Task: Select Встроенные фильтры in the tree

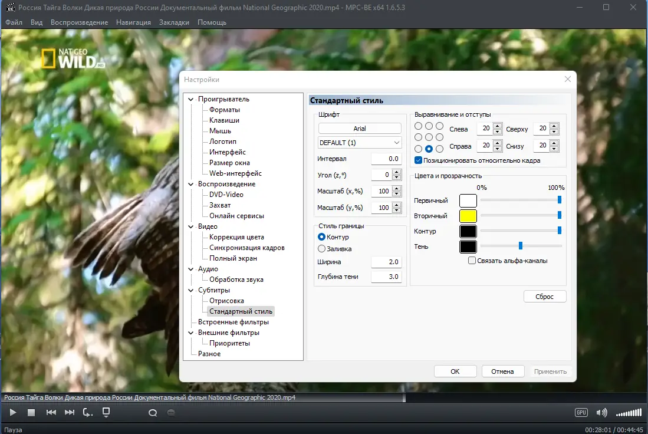Action: tap(233, 322)
